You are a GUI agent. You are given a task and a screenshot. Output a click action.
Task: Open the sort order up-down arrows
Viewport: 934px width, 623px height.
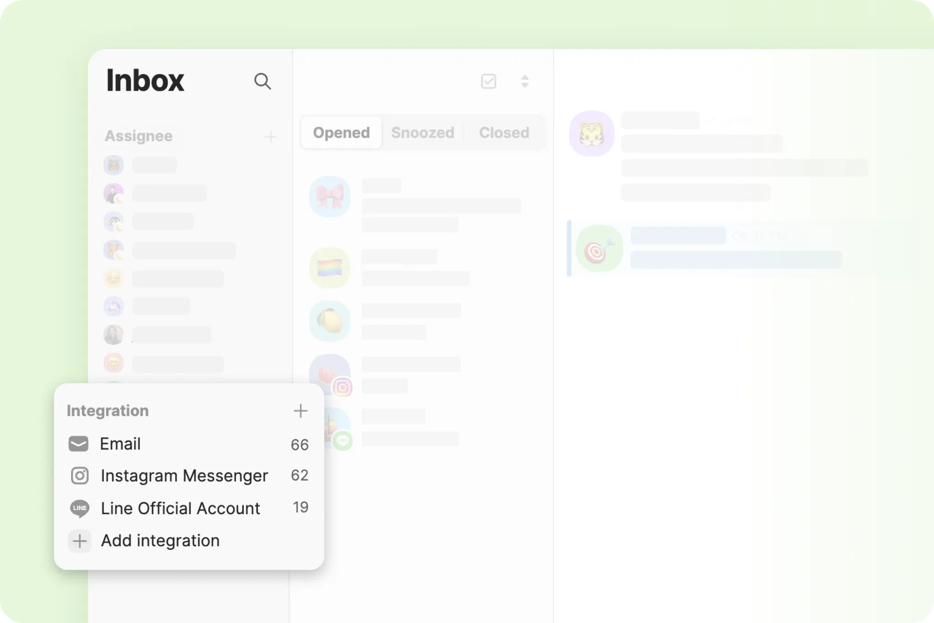[524, 82]
